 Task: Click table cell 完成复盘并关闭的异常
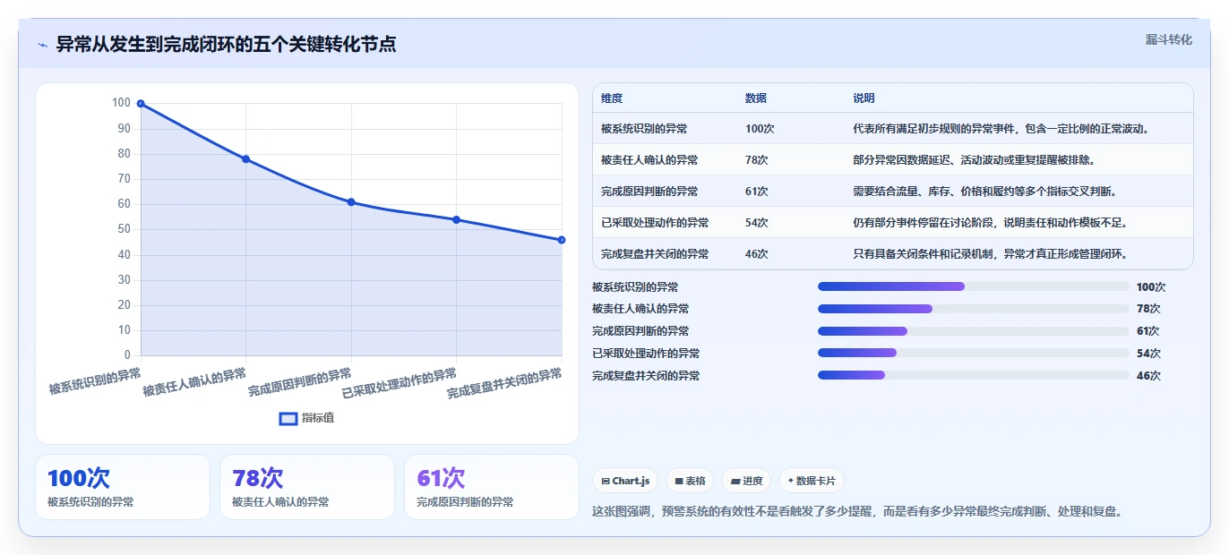tap(655, 254)
